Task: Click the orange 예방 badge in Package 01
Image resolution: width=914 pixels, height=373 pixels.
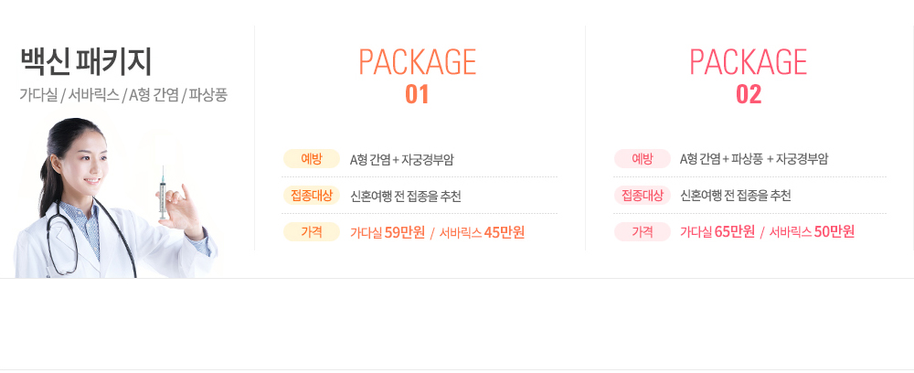Action: pos(312,158)
